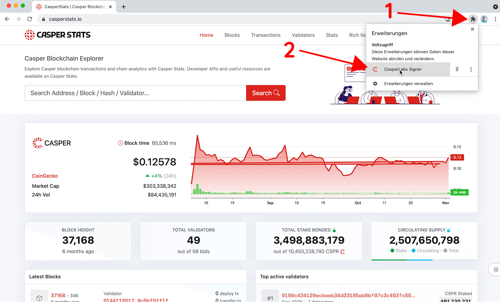Go forward in browser history
Image resolution: width=500 pixels, height=302 pixels.
[18, 19]
